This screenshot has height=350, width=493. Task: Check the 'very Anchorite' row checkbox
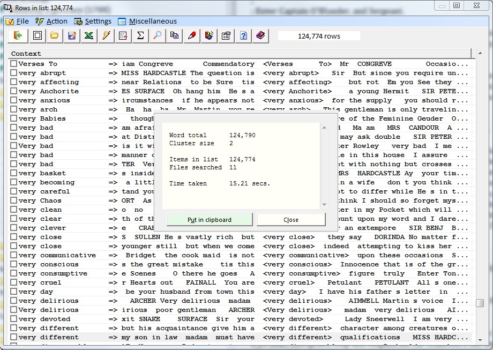click(x=14, y=91)
